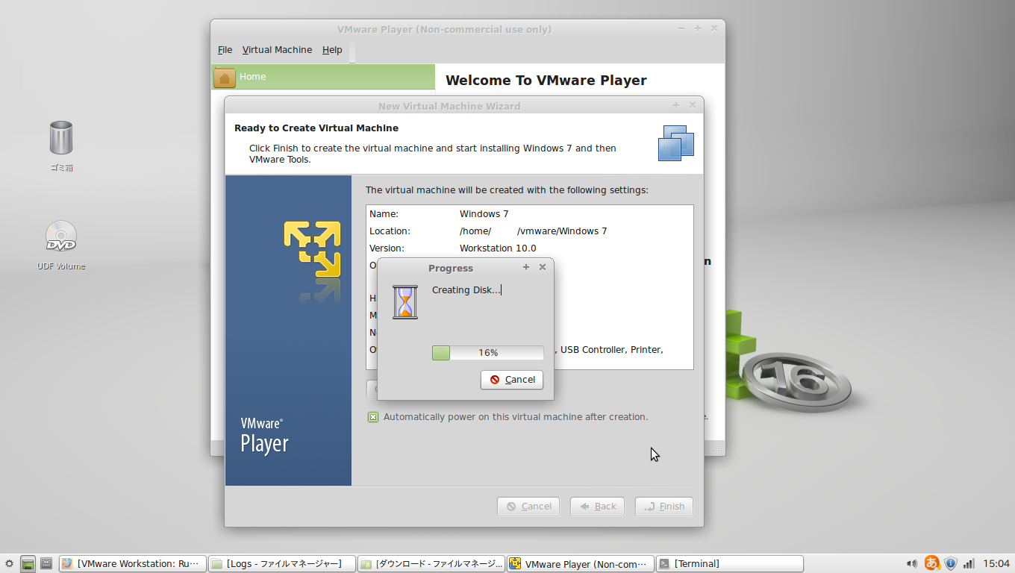This screenshot has width=1015, height=573.
Task: Go Back in the New Virtual Machine Wizard
Action: [x=597, y=507]
